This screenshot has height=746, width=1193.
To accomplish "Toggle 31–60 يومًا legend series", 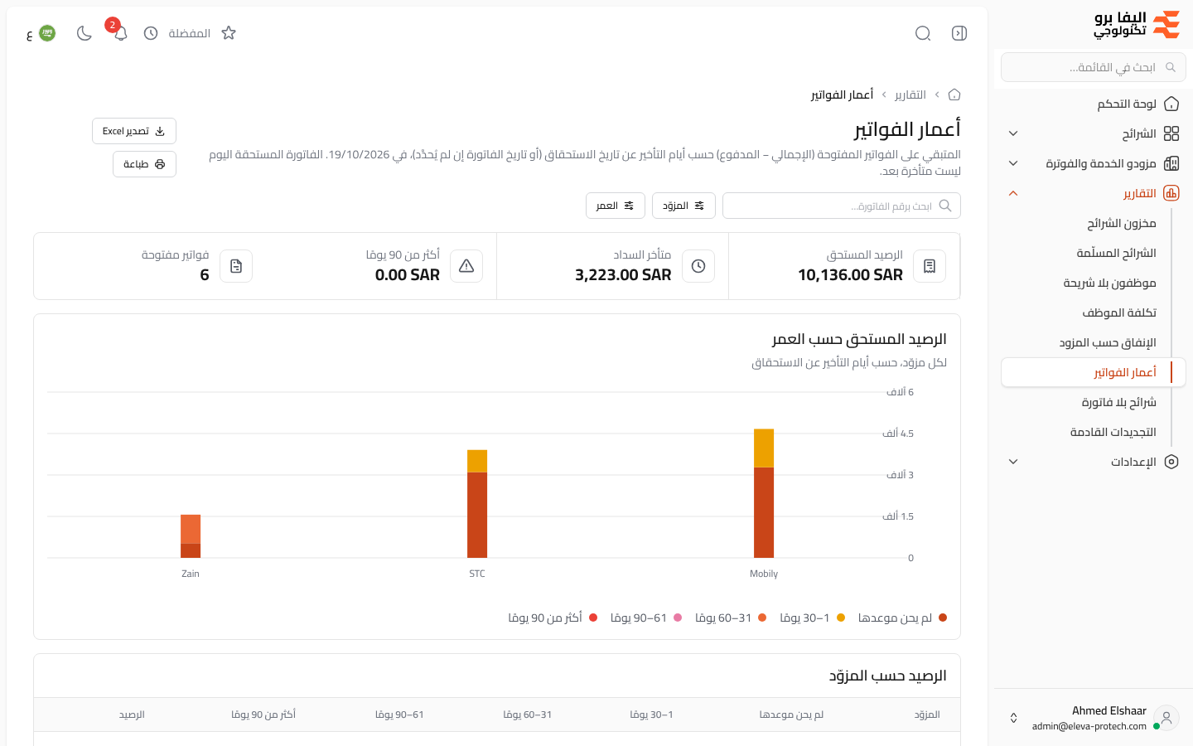I will pos(731,618).
